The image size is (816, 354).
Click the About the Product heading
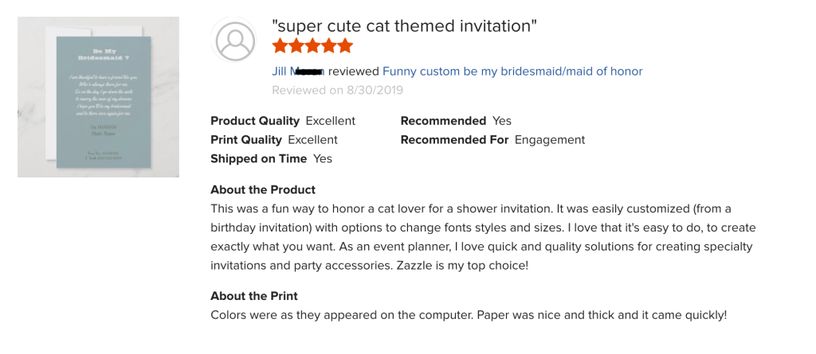point(263,190)
